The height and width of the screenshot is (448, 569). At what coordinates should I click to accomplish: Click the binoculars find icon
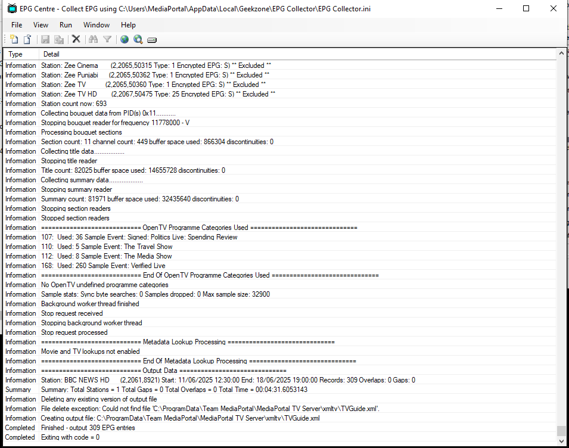(93, 39)
